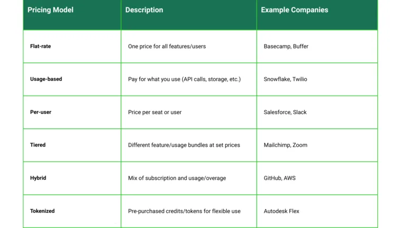Click the Example Companies column header
This screenshot has height=228, width=407.
[294, 10]
